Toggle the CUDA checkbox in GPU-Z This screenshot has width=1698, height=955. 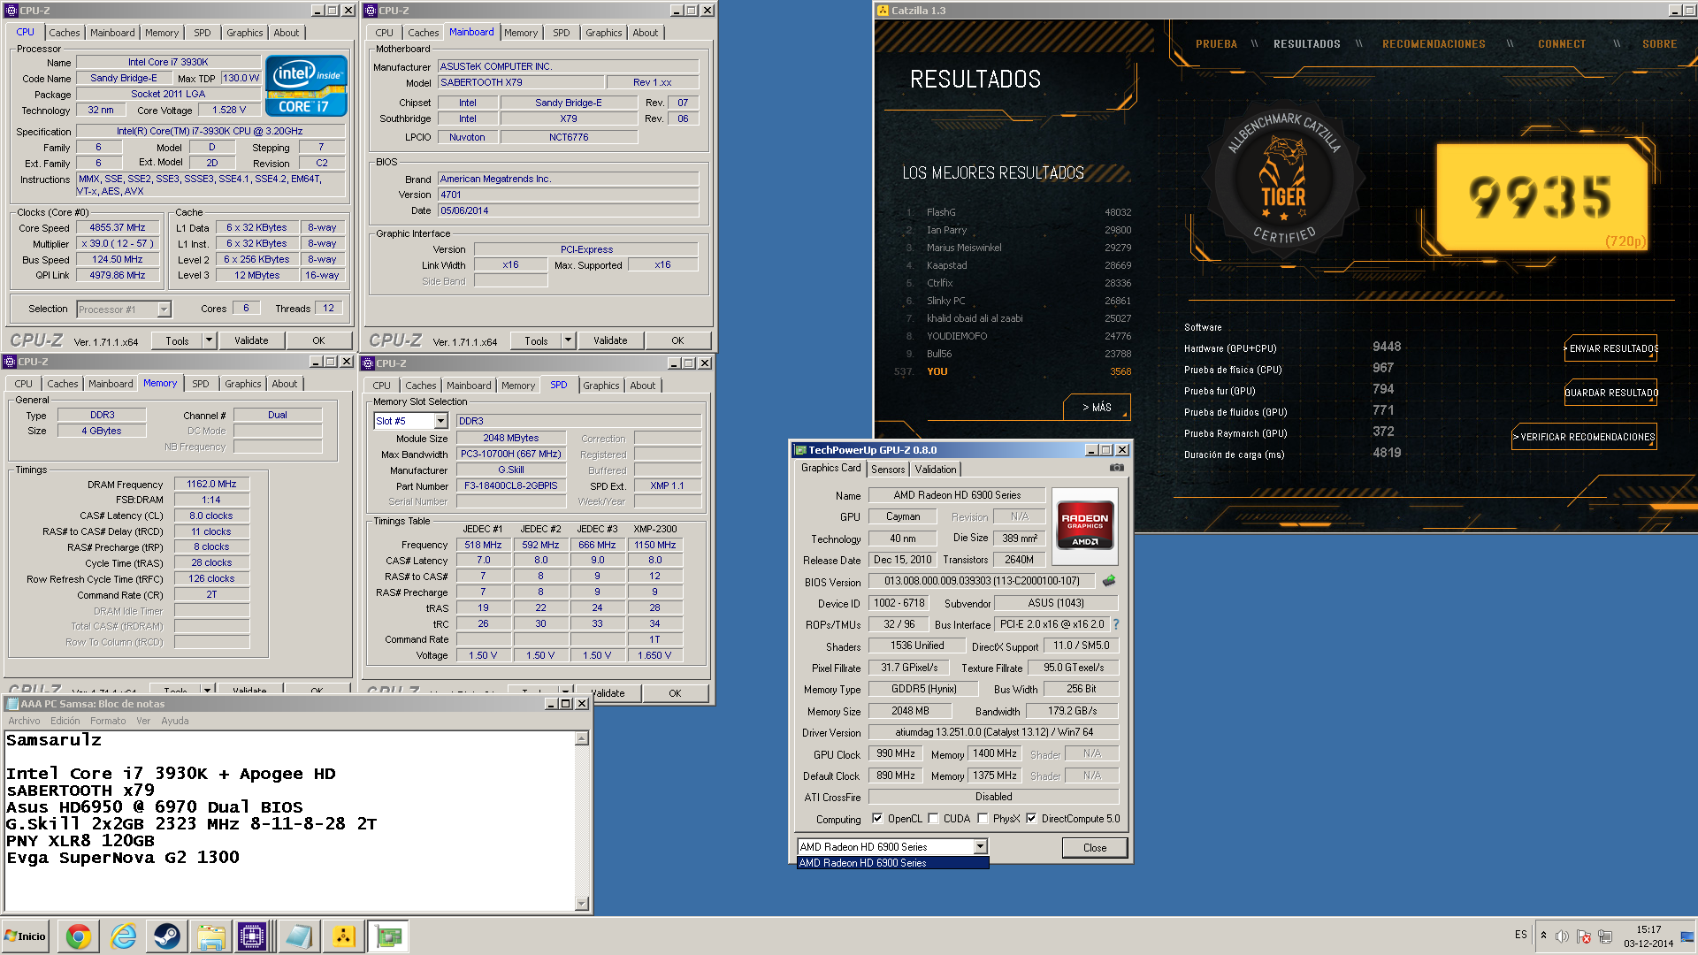pyautogui.click(x=933, y=819)
